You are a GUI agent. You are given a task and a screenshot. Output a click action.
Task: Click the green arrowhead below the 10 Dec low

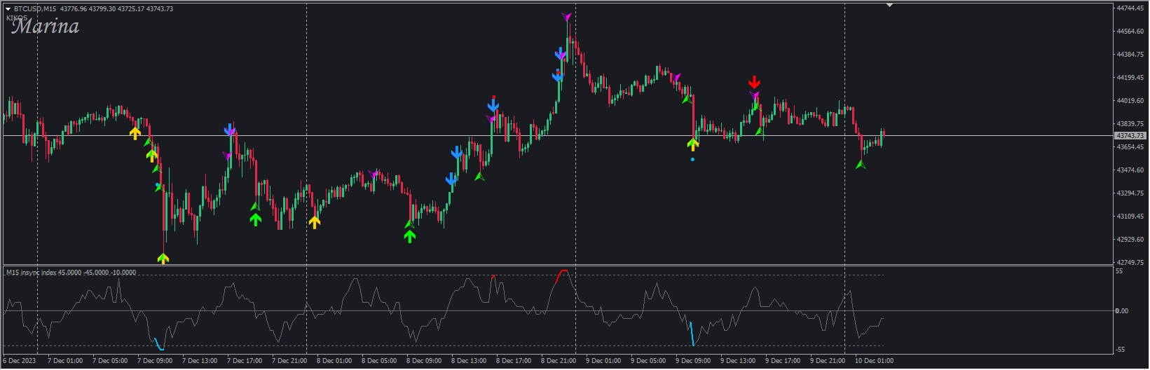coord(861,165)
